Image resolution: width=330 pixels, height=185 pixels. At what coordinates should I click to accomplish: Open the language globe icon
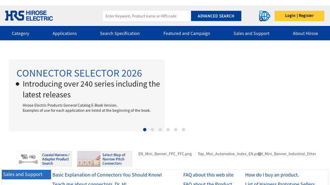(x=264, y=16)
